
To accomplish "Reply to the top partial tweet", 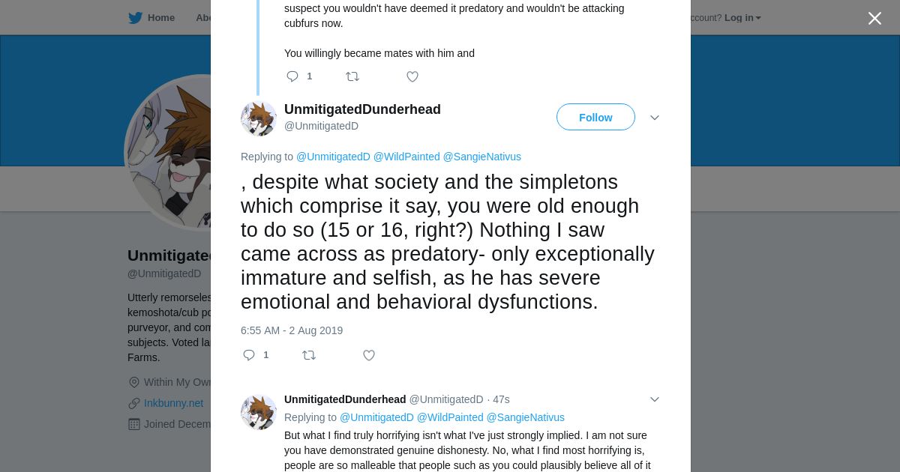I will (292, 76).
